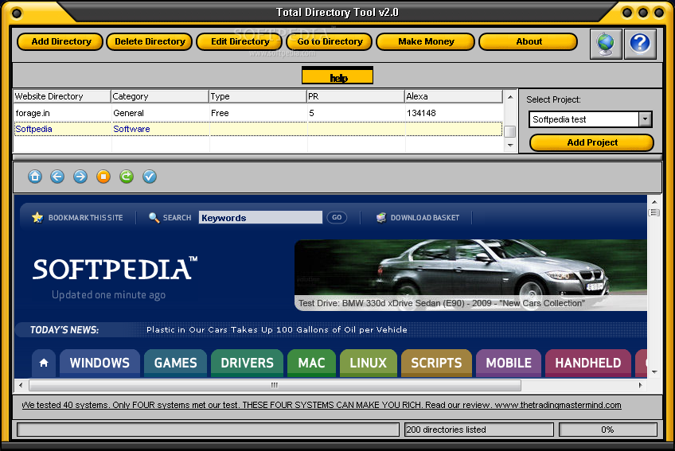
Task: Click the Softpedia logo
Action: point(115,269)
